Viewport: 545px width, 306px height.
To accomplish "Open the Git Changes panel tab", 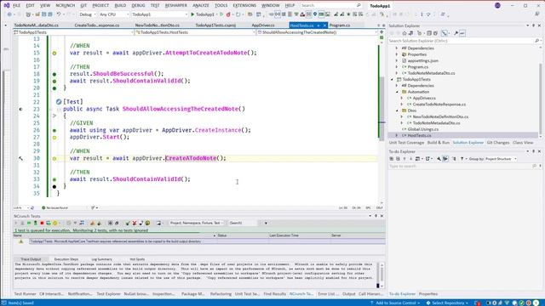I will (497, 143).
